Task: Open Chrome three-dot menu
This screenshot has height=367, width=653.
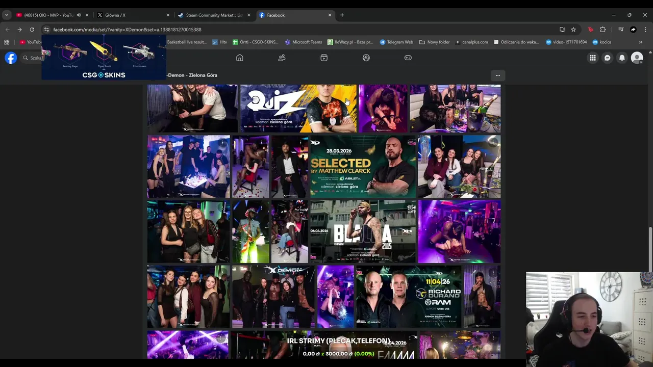Action: (x=645, y=30)
